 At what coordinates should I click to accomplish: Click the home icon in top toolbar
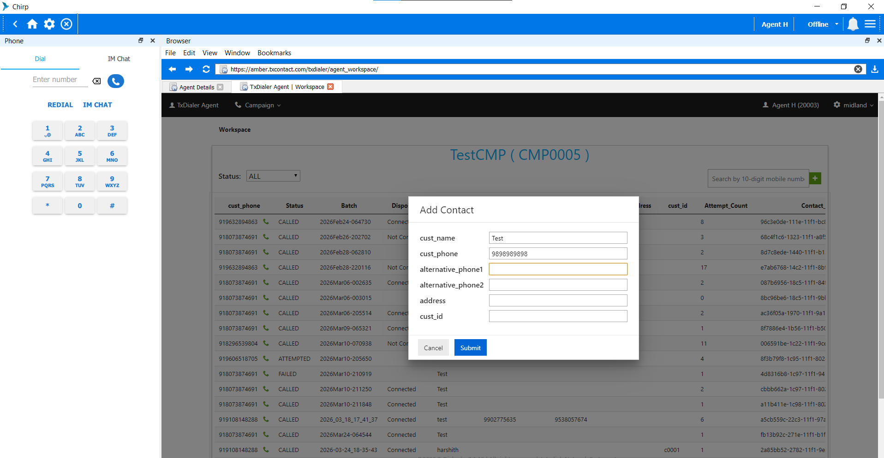(32, 24)
